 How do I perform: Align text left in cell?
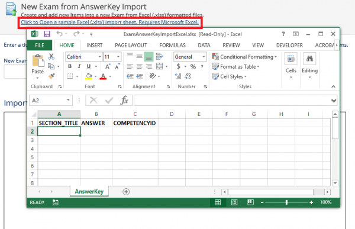[x=130, y=66]
